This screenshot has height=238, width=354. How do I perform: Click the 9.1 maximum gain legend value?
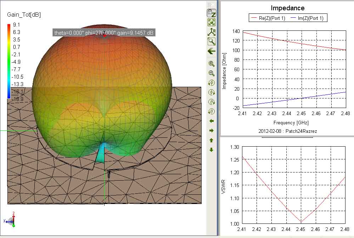17,25
